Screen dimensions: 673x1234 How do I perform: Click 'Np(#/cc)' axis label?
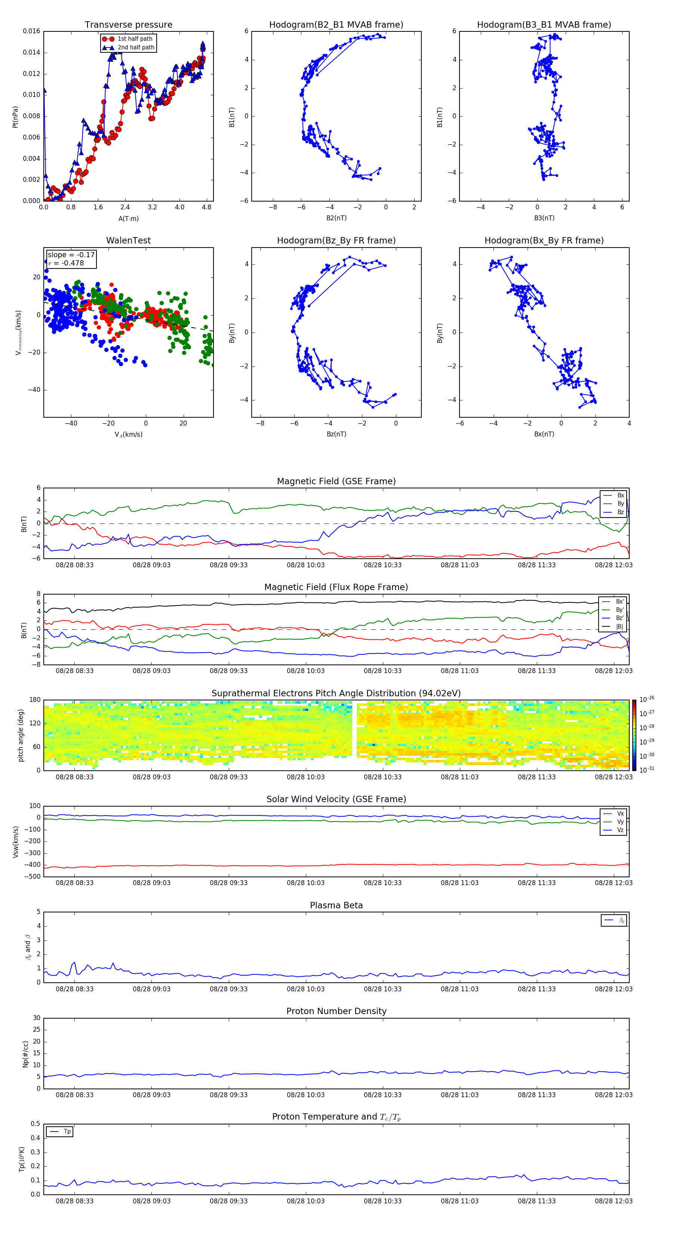tap(25, 1054)
